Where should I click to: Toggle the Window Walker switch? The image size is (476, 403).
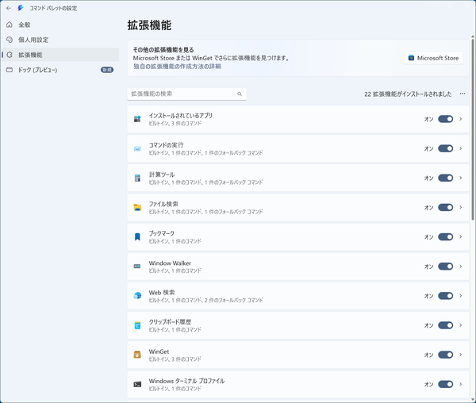445,266
